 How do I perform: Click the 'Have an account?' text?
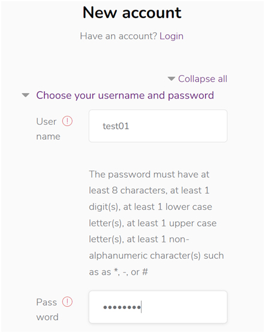(x=119, y=36)
